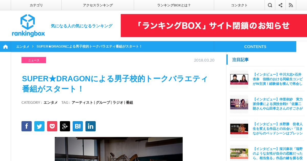Share article on Google Plus

(65, 126)
